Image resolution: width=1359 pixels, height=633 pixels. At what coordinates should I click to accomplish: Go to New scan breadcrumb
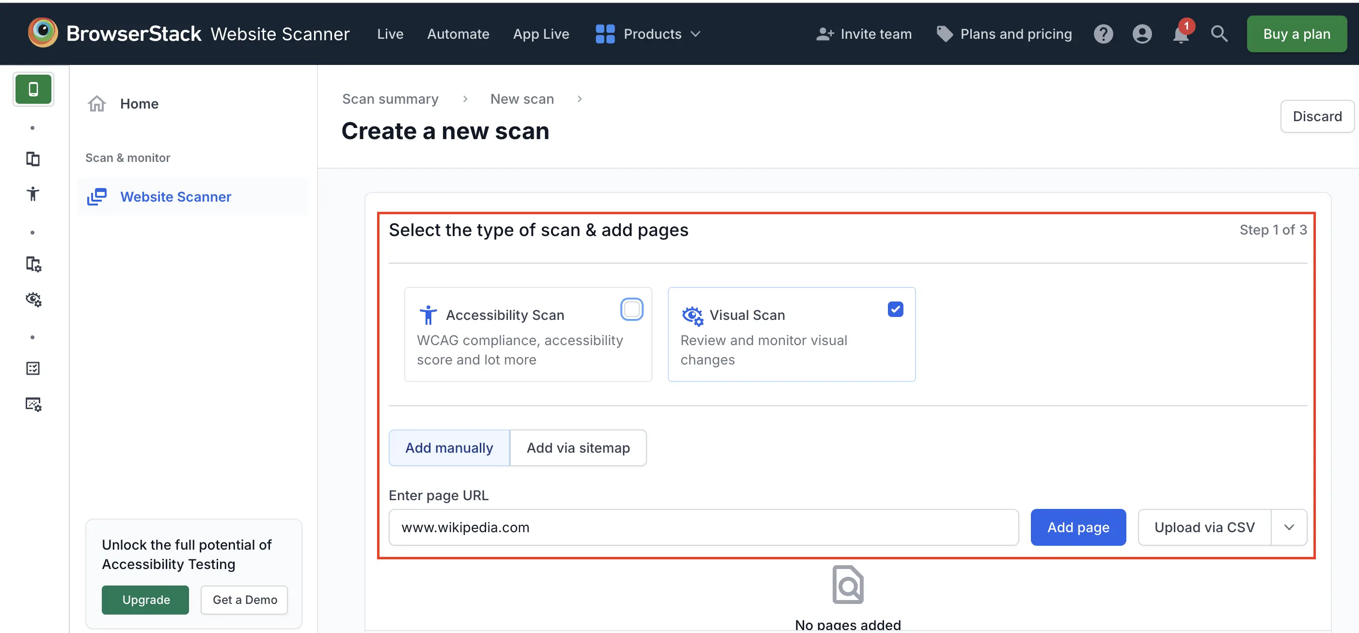click(522, 99)
